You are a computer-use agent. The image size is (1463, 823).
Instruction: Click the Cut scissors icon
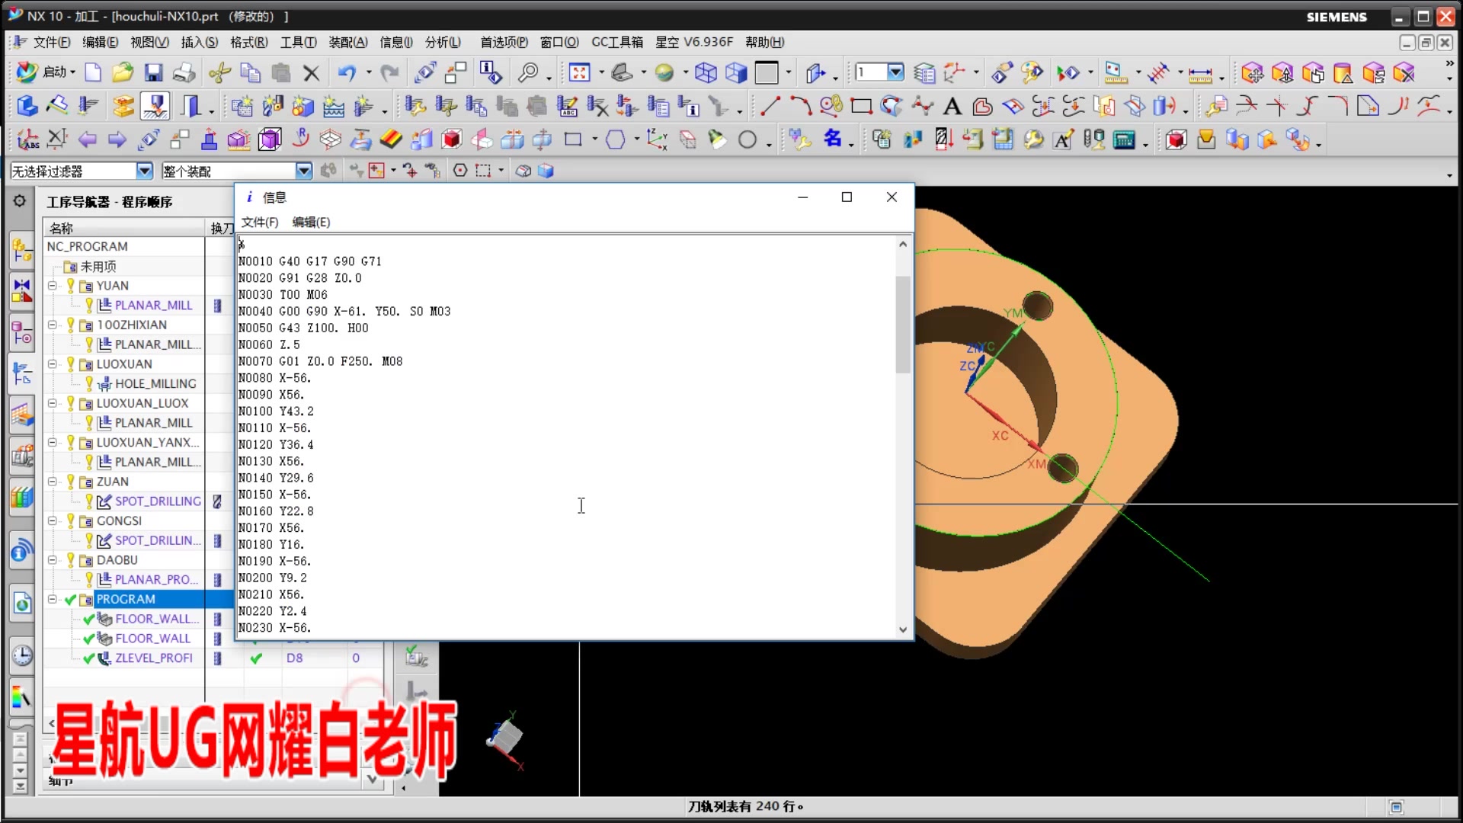pyautogui.click(x=219, y=72)
